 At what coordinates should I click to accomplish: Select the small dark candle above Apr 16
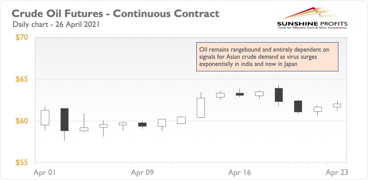tap(240, 94)
